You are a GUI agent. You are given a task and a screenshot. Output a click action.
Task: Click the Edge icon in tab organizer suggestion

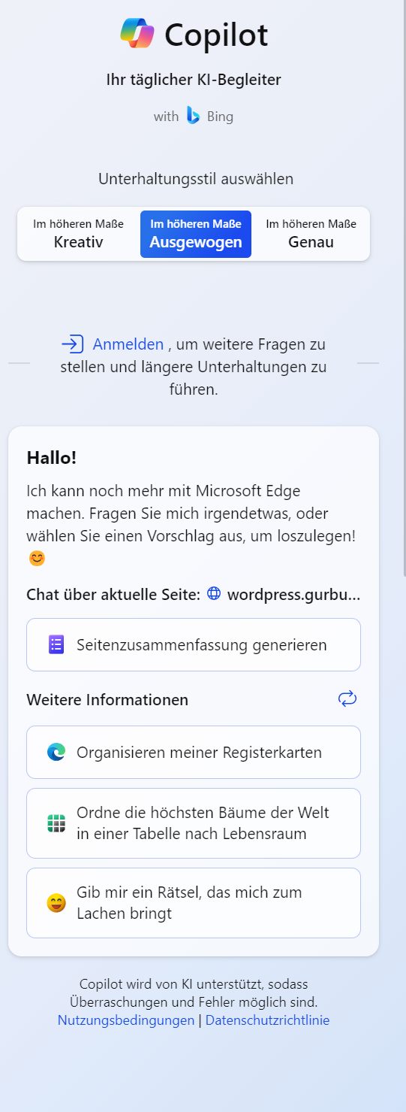(56, 752)
